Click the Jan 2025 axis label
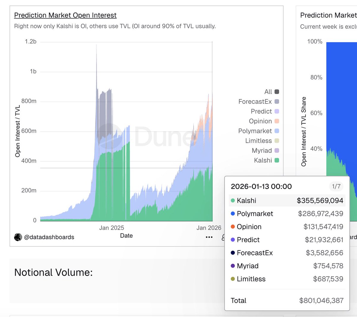This screenshot has height=317, width=357. pos(112,228)
